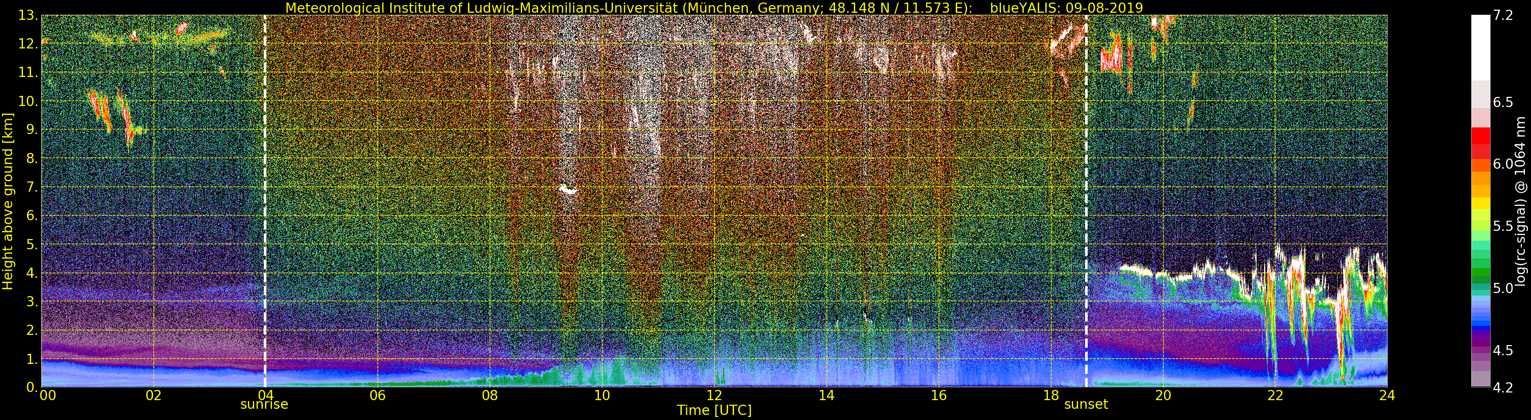The width and height of the screenshot is (1531, 420).
Task: Click the 06 time axis tick label
Action: 378,395
